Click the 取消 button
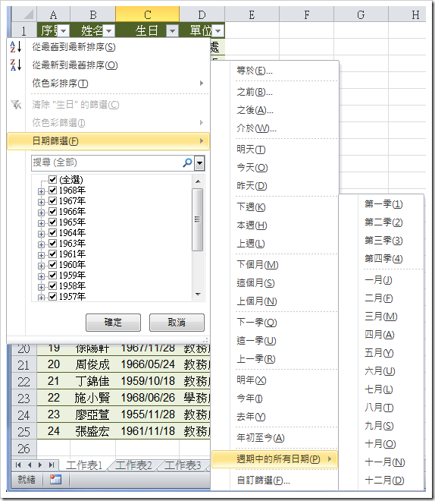435x501 pixels. click(177, 322)
